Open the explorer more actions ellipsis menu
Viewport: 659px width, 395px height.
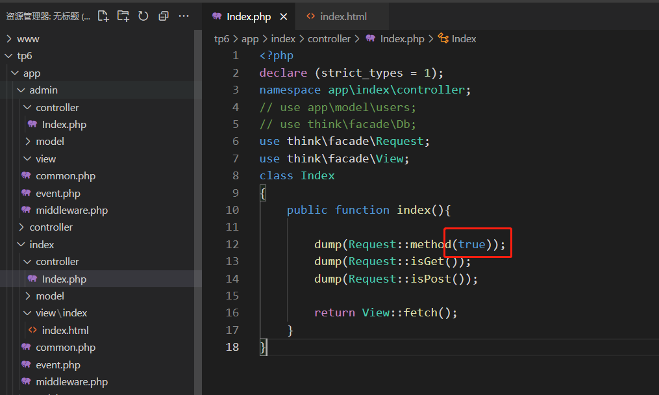coord(184,16)
